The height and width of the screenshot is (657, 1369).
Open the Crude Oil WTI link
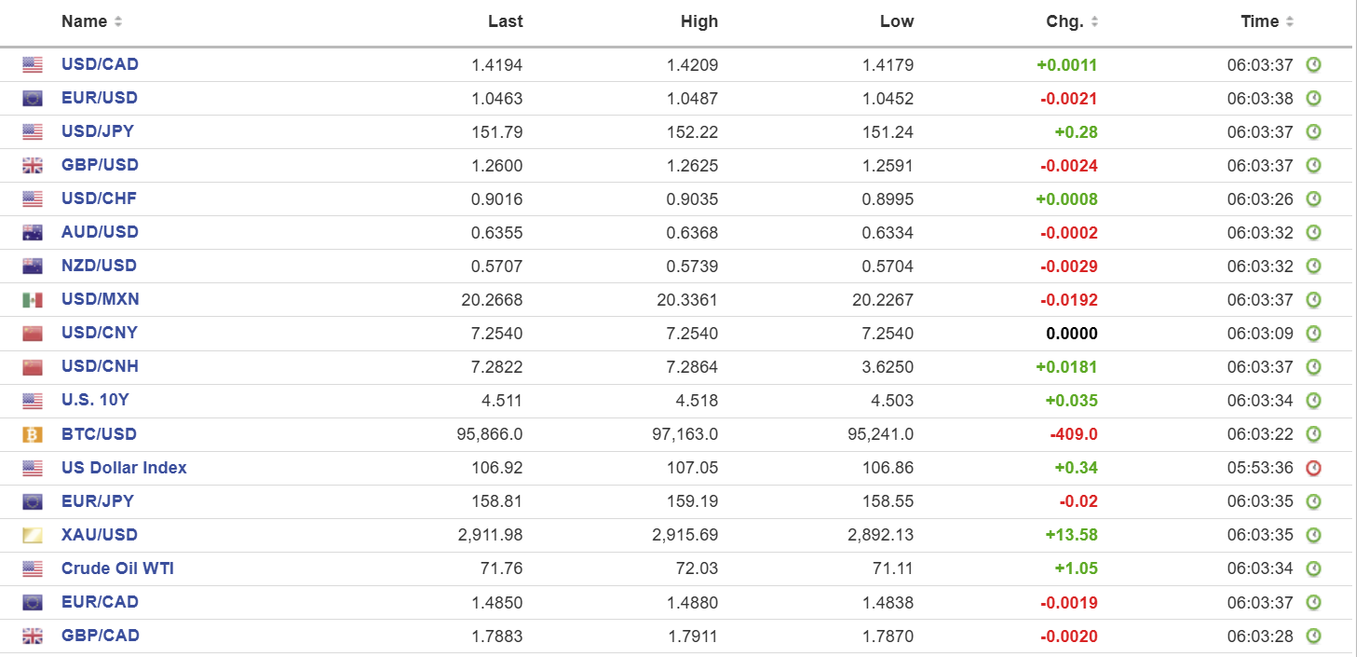(x=117, y=568)
